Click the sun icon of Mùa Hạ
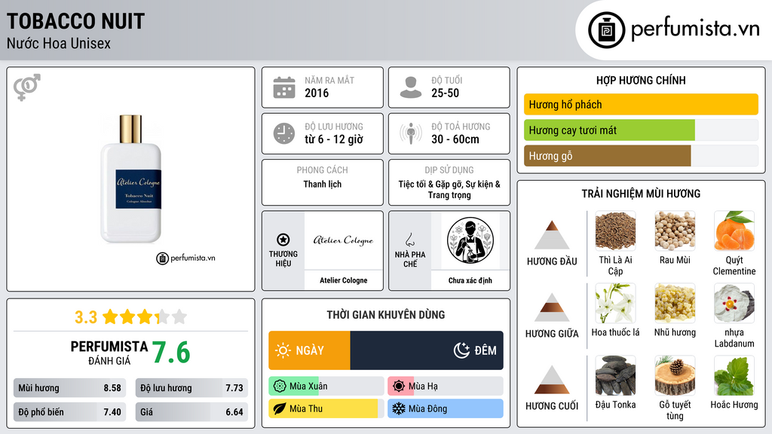 coord(399,387)
